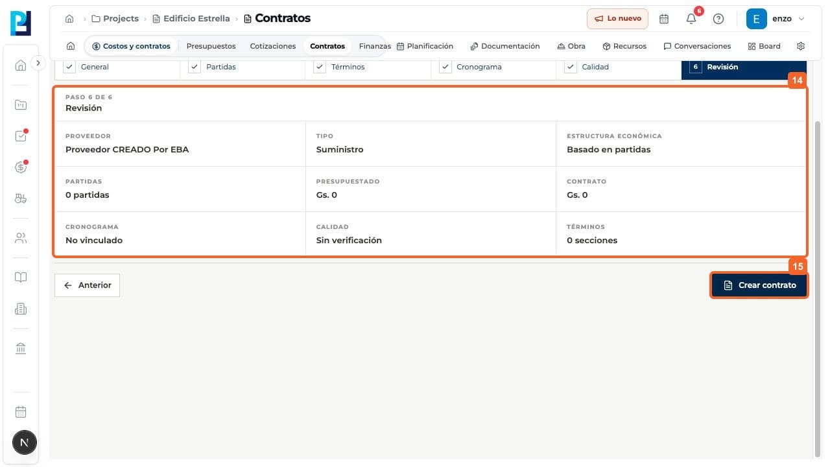830x467 pixels.
Task: Click the home icon in breadcrumb
Action: click(x=69, y=19)
